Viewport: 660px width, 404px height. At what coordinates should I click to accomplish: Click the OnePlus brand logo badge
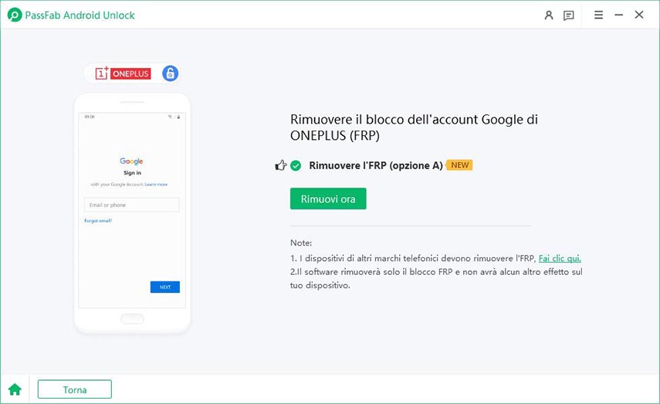click(x=123, y=73)
